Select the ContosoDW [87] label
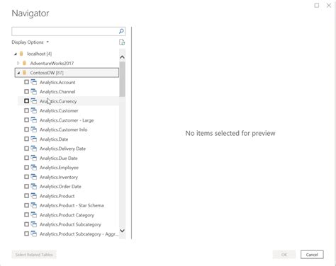Screen dimensions: 336x266 pyautogui.click(x=47, y=73)
